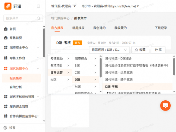Viewport: 176px width, 132px height.
Task: Expand the 合作商拼团运营中心 chevron
Action: pos(38,116)
